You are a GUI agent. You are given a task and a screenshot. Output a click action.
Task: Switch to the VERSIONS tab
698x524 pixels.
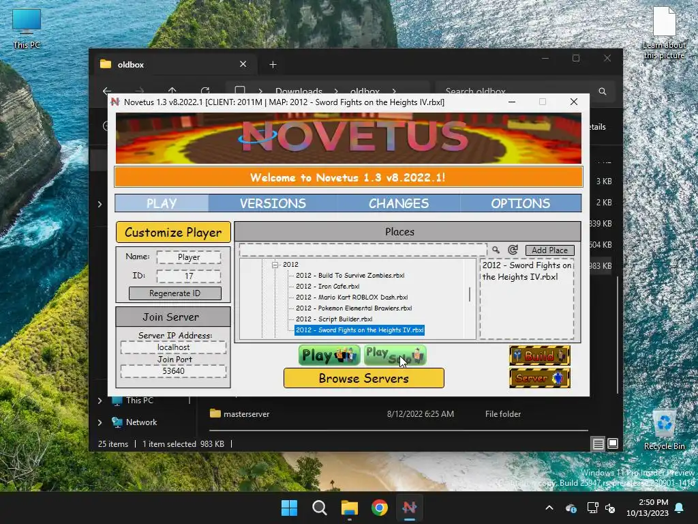coord(273,203)
